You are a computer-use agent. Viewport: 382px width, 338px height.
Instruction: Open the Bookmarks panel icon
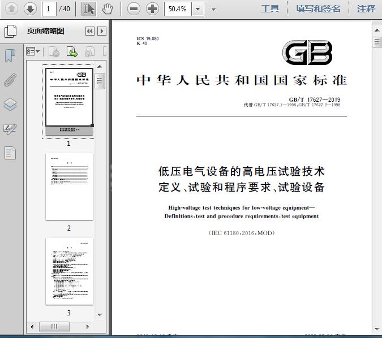[x=10, y=55]
